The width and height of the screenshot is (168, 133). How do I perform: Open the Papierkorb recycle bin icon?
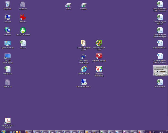pos(8,5)
